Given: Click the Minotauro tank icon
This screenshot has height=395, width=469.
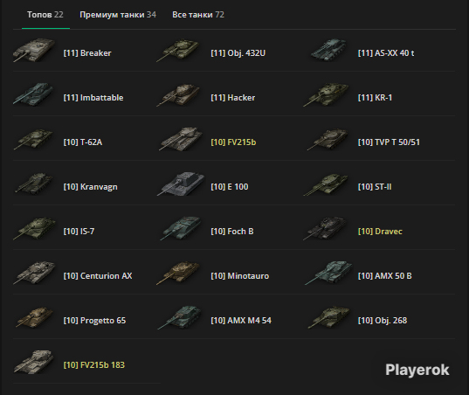Looking at the screenshot, I should (177, 273).
